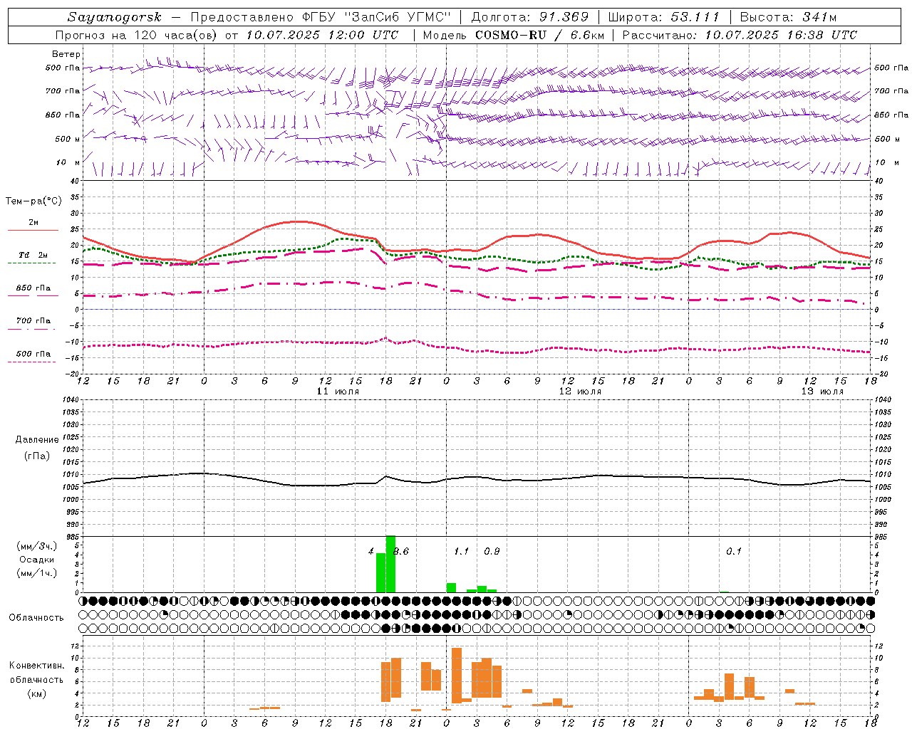Click the Широта: 53.111 value
This screenshot has height=729, width=912.
pyautogui.click(x=664, y=17)
